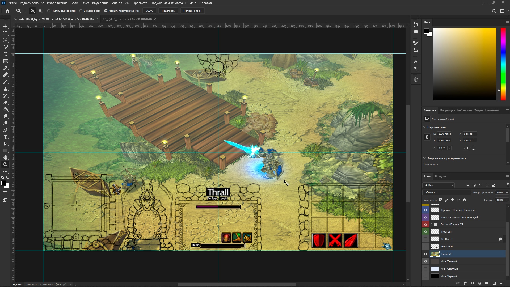Image resolution: width=510 pixels, height=287 pixels.
Task: Open the blend mode 'Обычные' dropdown
Action: (446, 193)
